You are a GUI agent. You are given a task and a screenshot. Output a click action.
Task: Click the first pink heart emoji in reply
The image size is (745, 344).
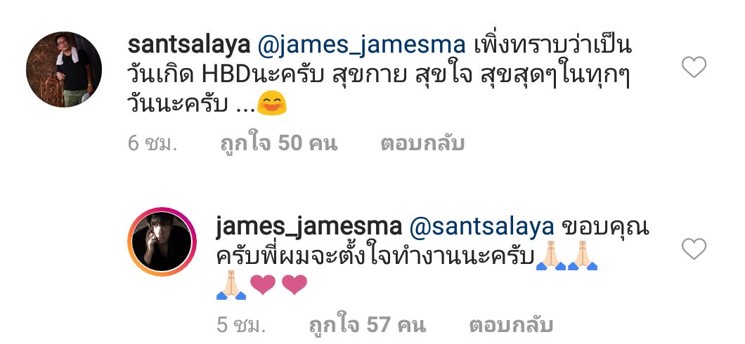tap(263, 285)
